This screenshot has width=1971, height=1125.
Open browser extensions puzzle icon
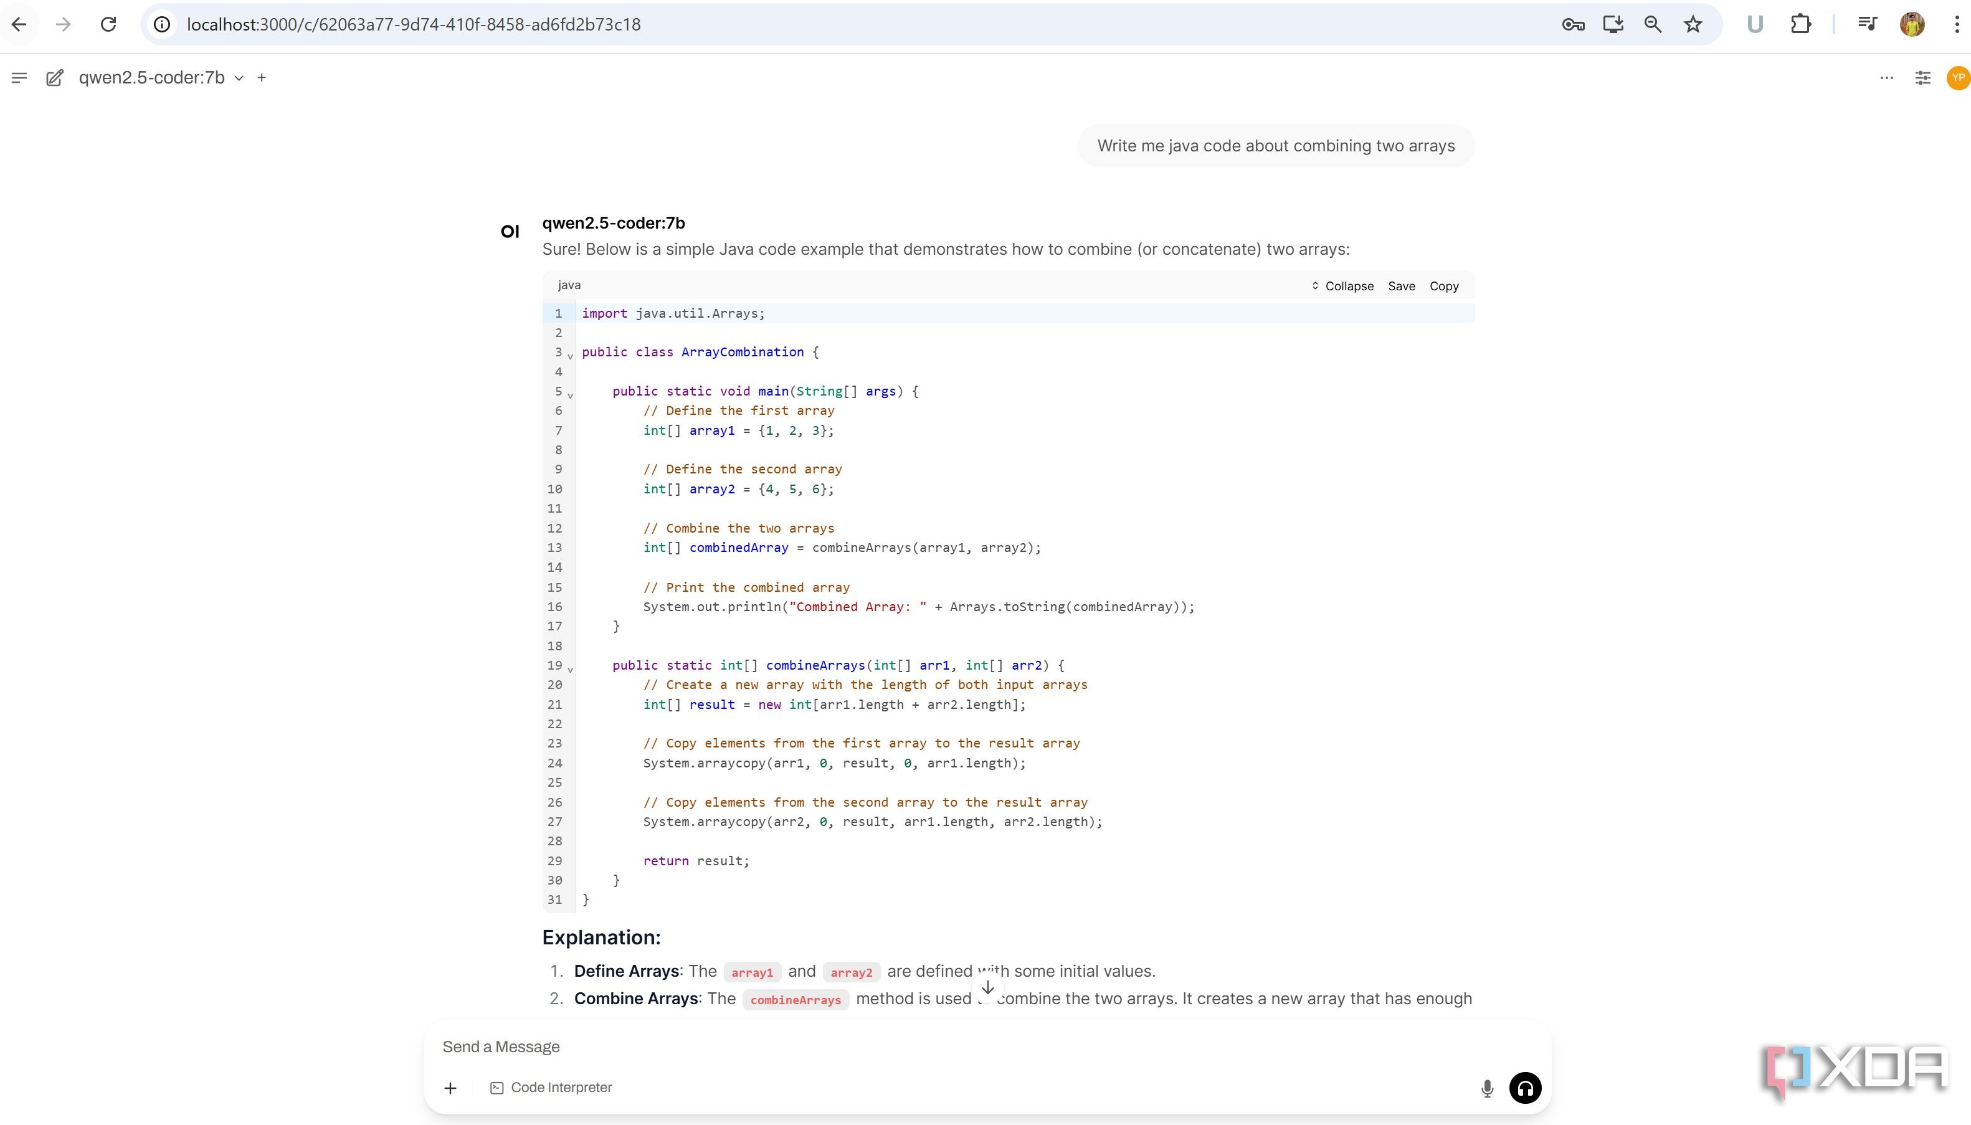coord(1801,25)
